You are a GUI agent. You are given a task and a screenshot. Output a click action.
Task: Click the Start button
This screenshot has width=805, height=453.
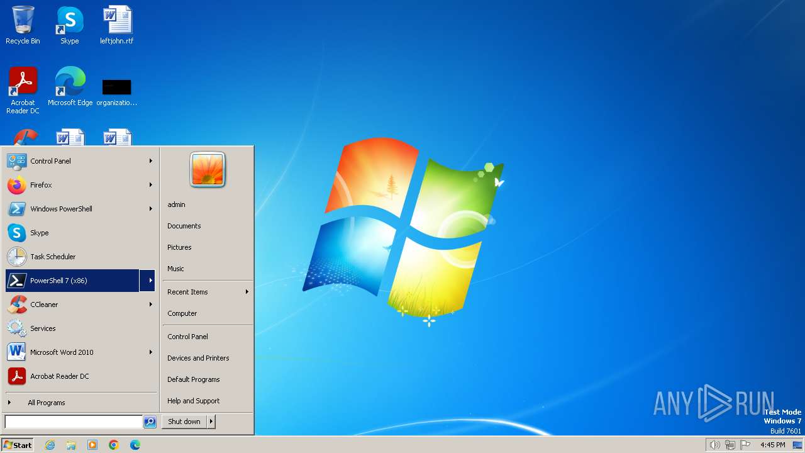coord(18,445)
